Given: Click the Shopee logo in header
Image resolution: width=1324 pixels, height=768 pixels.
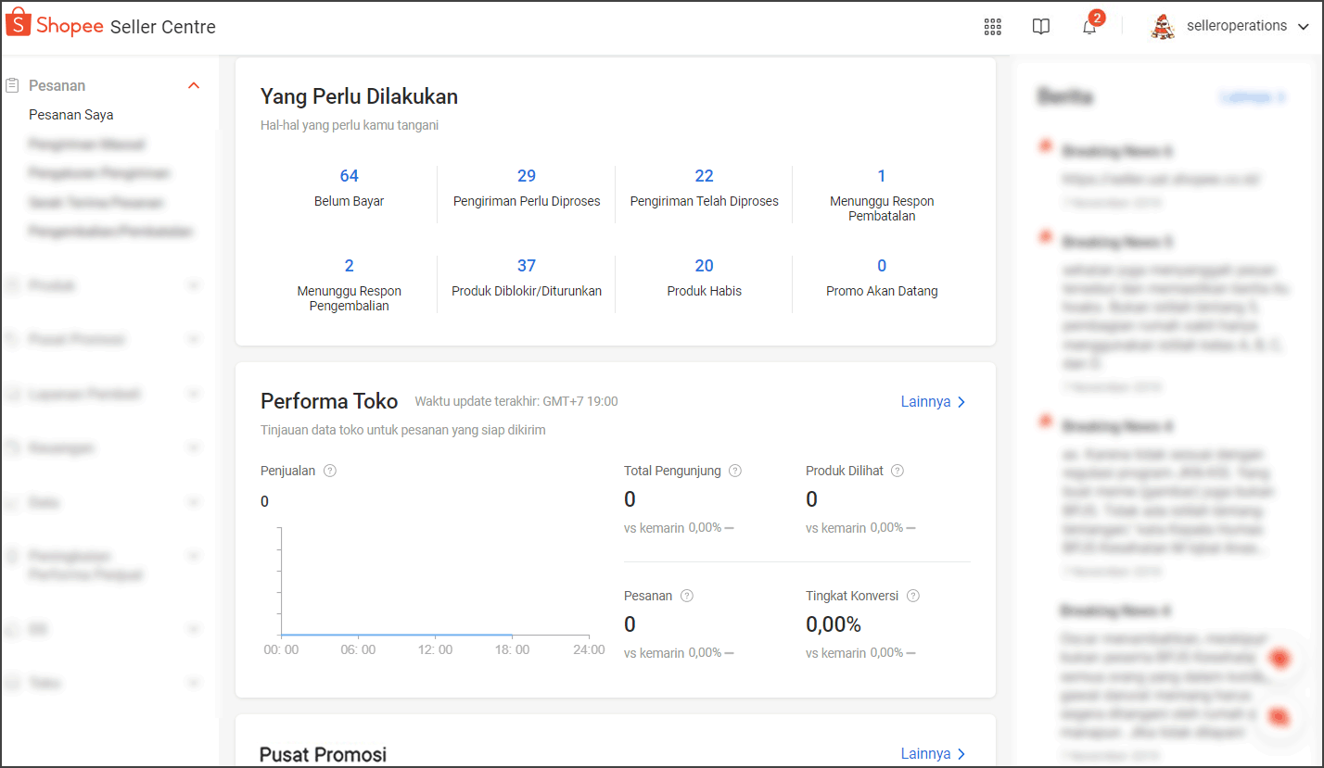Looking at the screenshot, I should pos(56,26).
